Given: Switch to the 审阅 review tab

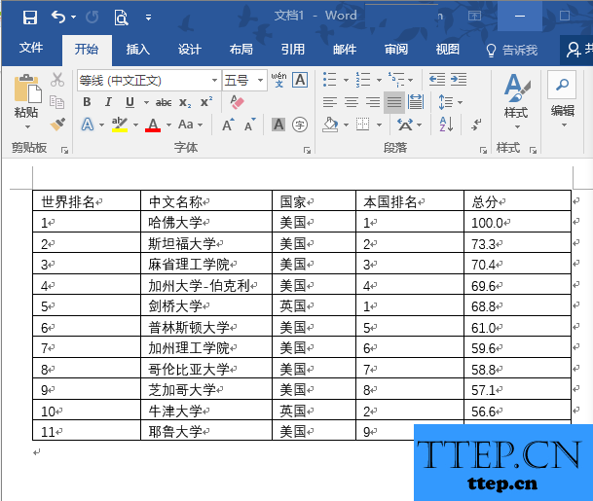Looking at the screenshot, I should 396,49.
